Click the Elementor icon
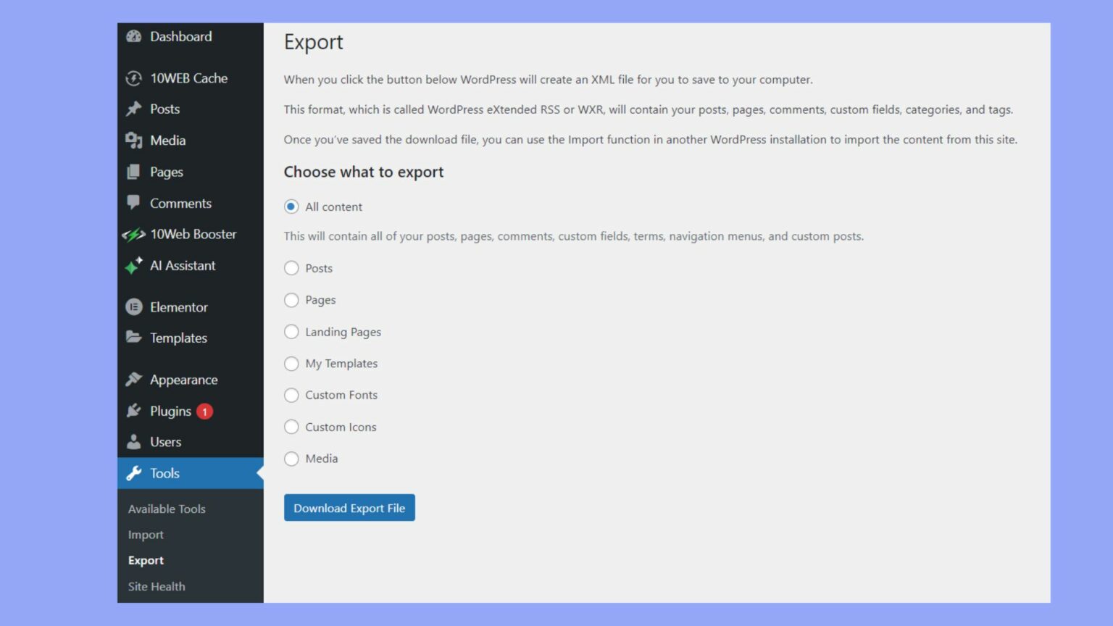This screenshot has width=1113, height=626. (x=133, y=307)
